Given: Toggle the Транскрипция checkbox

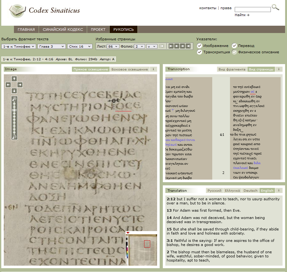Looking at the screenshot, I should click(x=199, y=52).
